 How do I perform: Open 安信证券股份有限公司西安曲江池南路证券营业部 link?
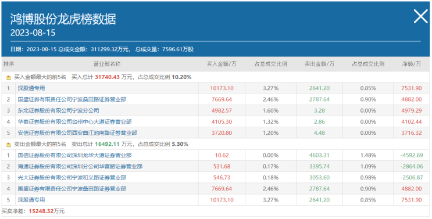77,133
